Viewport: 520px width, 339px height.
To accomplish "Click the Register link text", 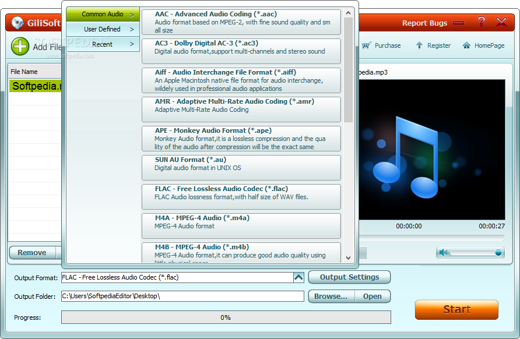I will [x=439, y=45].
